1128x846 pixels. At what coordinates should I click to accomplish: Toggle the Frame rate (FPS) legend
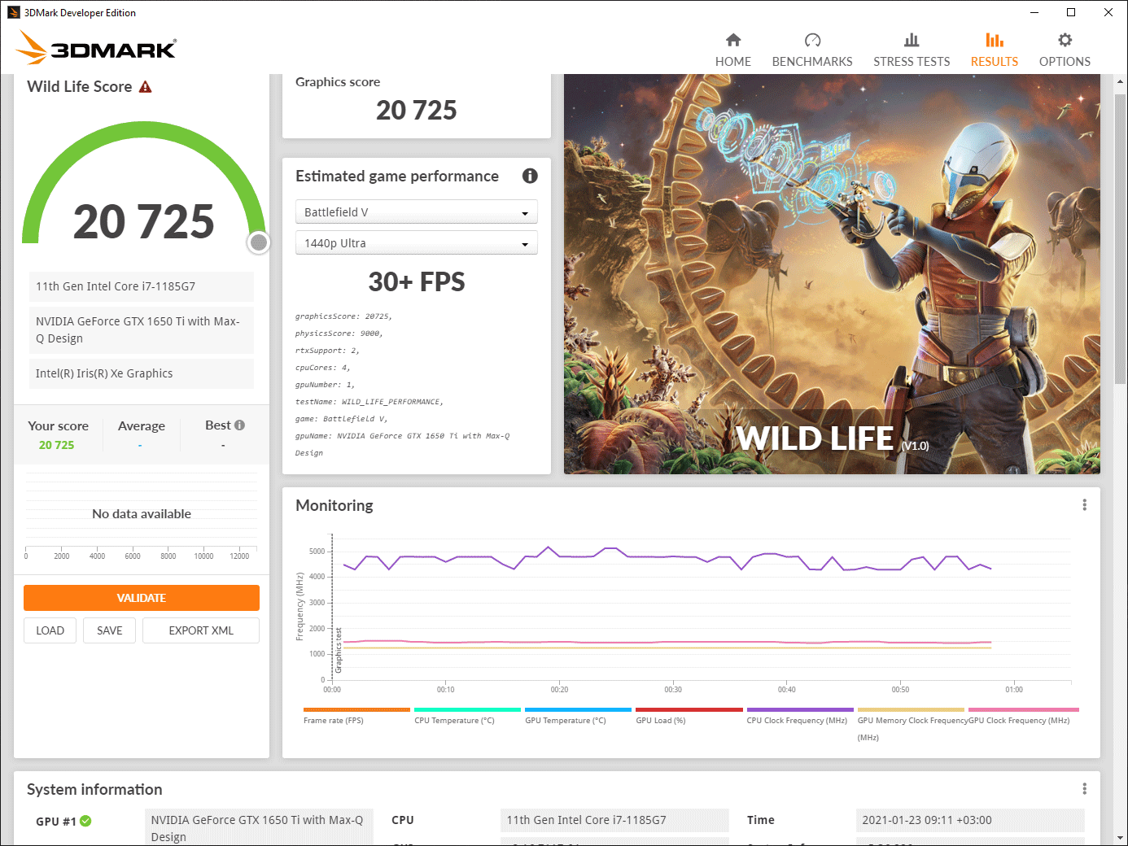356,716
